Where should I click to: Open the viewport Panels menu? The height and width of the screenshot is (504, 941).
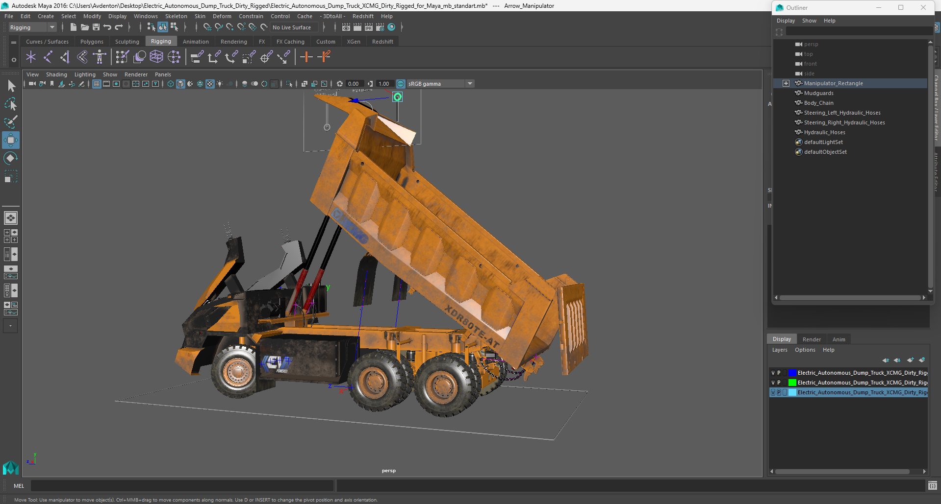click(x=163, y=74)
